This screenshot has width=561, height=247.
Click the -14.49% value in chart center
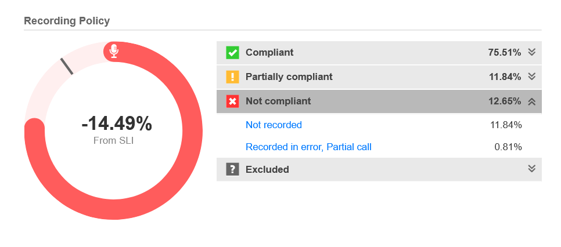[x=117, y=124]
